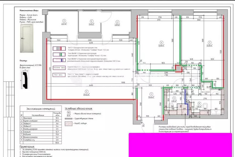
Task: Click room marker 6 in the bedroom
Action: tap(161, 42)
